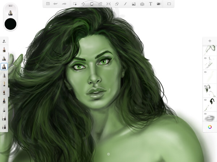This screenshot has height=162, width=217.
Task: Pick the Pencil brush in palette
Action: (x=4, y=50)
